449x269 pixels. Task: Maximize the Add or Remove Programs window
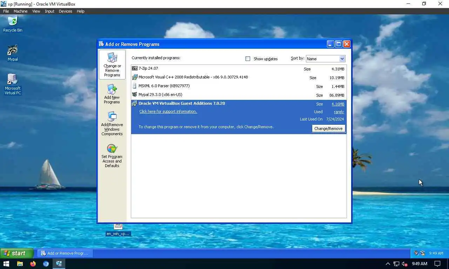click(x=339, y=44)
